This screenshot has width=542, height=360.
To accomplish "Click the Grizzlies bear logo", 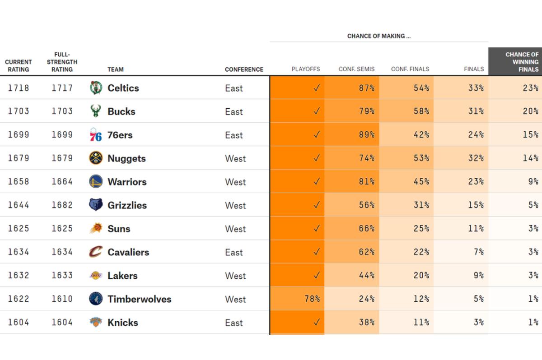I will tap(96, 205).
